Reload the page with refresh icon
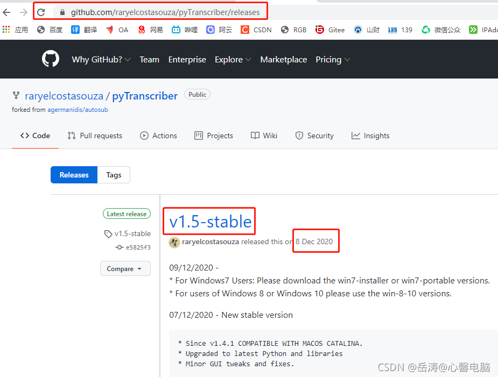The height and width of the screenshot is (377, 498). tap(41, 12)
